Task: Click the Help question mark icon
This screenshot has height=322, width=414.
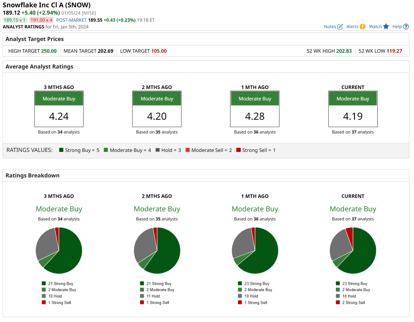Action: pos(406,27)
